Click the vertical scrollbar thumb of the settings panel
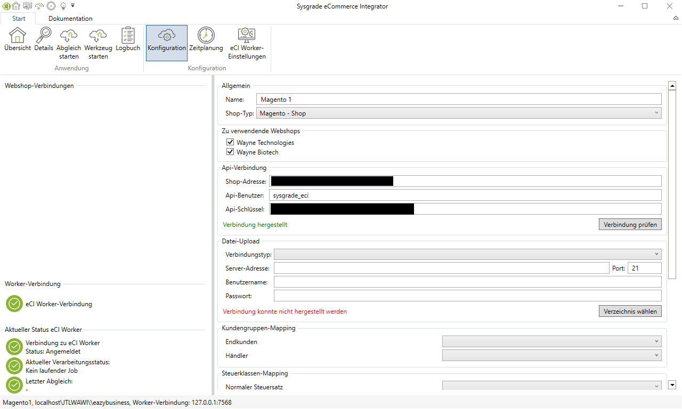This screenshot has width=682, height=409. [x=672, y=184]
